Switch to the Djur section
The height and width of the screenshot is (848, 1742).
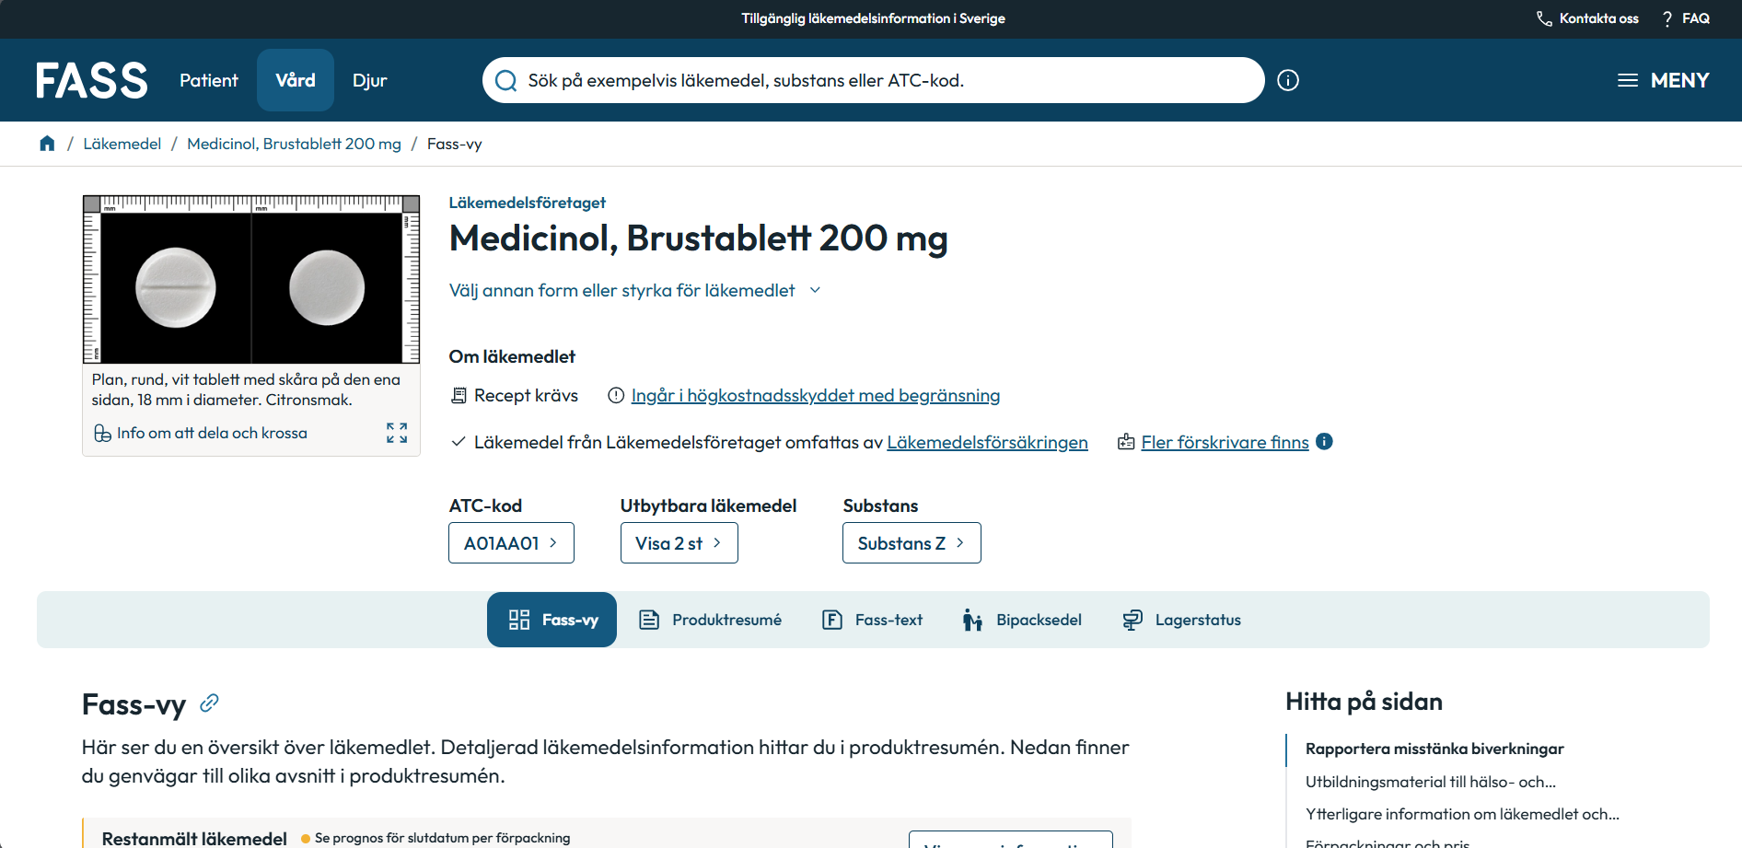click(369, 81)
